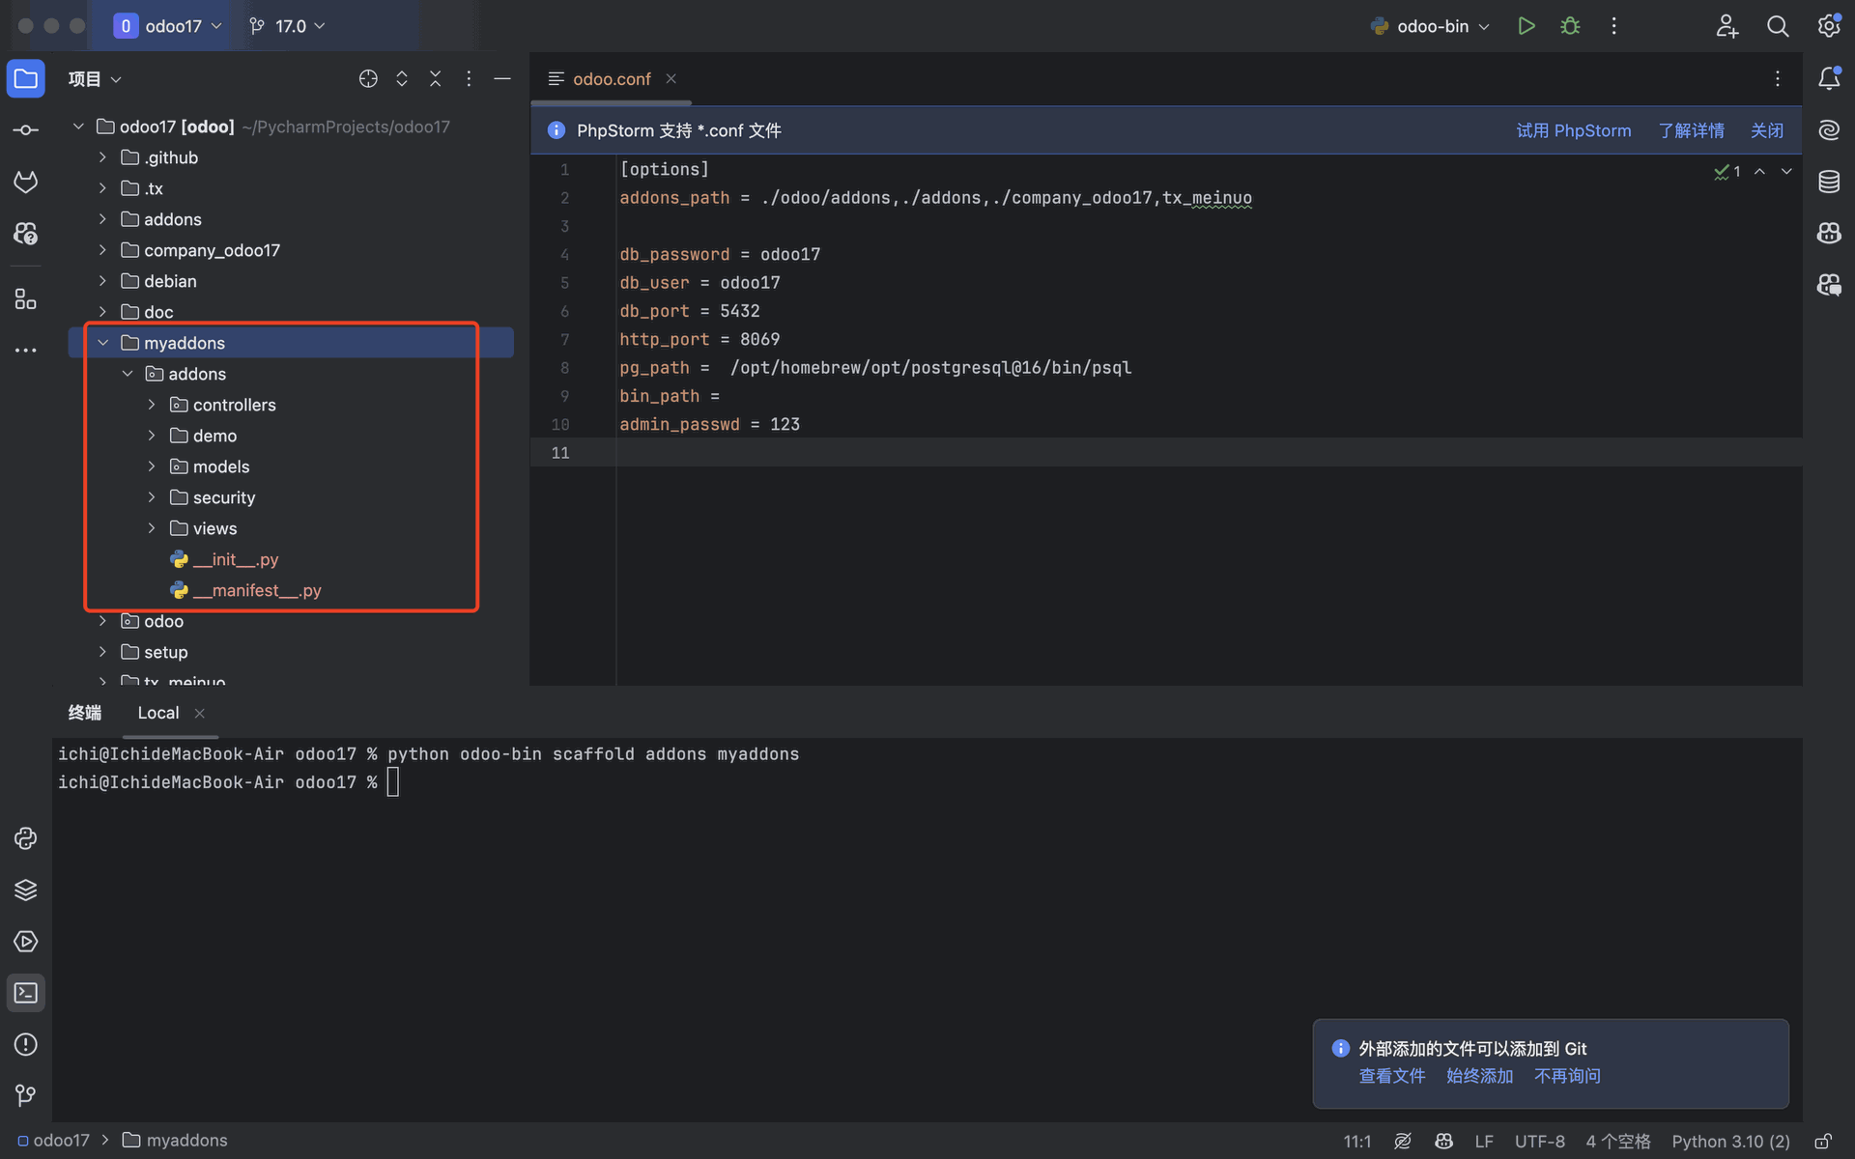This screenshot has height=1159, width=1855.
Task: Click LF line separator in status bar
Action: click(x=1484, y=1142)
